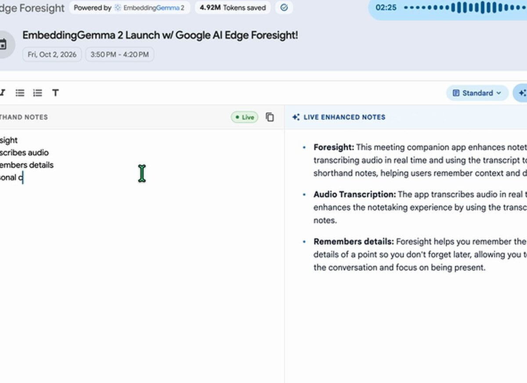527x383 pixels.
Task: Click the 'scribes audio' shorthand note line
Action: 25,152
